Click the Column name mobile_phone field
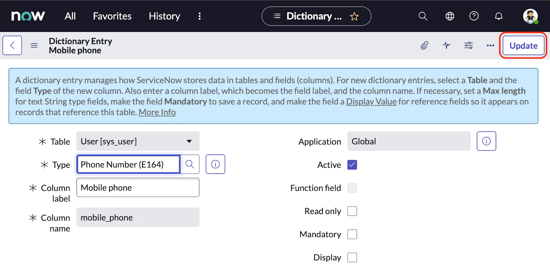The width and height of the screenshot is (550, 276). [138, 217]
